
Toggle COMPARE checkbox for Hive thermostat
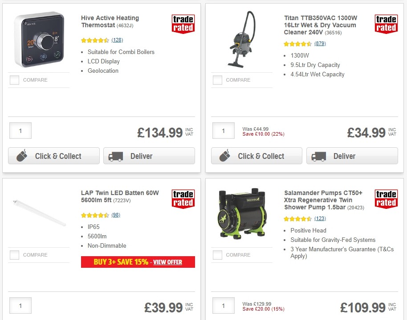coord(14,80)
